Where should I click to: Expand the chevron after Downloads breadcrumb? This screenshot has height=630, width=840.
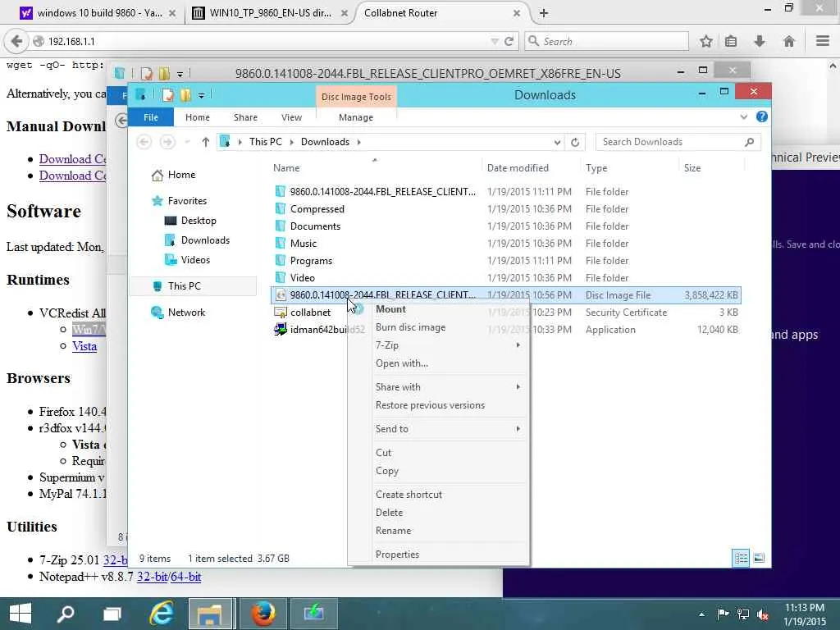coord(359,142)
